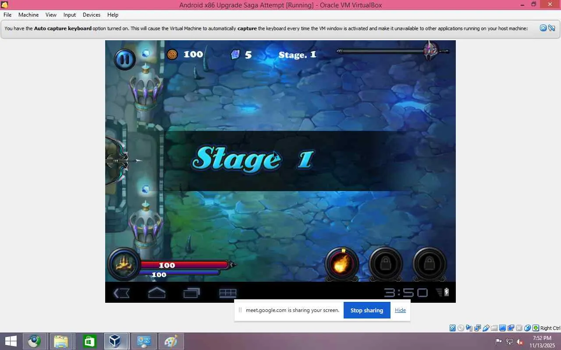Open the Help menu

pyautogui.click(x=113, y=15)
